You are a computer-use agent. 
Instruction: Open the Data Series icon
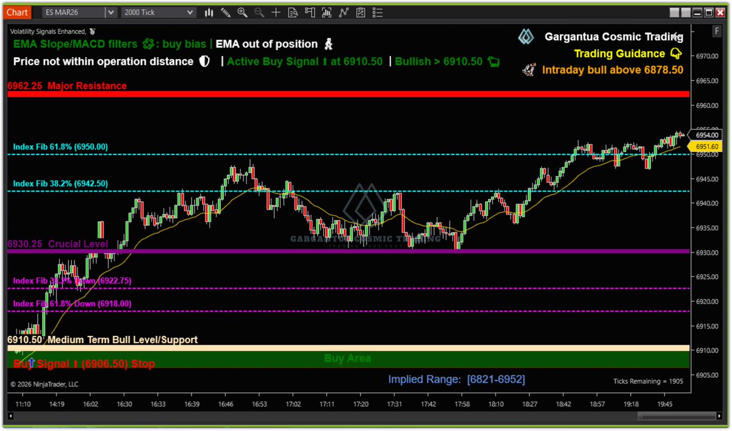[326, 12]
